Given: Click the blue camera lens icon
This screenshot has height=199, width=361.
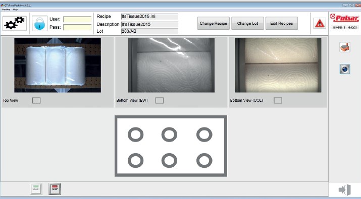Looking at the screenshot, I should tap(345, 69).
